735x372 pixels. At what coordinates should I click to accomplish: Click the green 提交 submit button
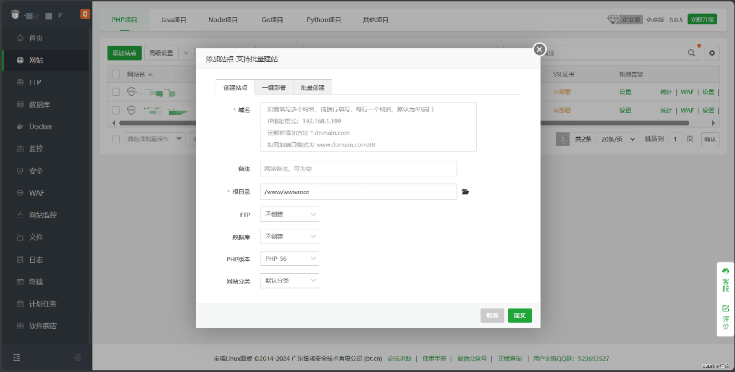pos(519,315)
